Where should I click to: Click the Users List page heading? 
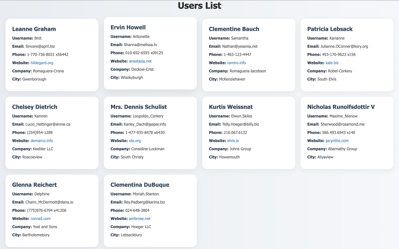tap(199, 6)
